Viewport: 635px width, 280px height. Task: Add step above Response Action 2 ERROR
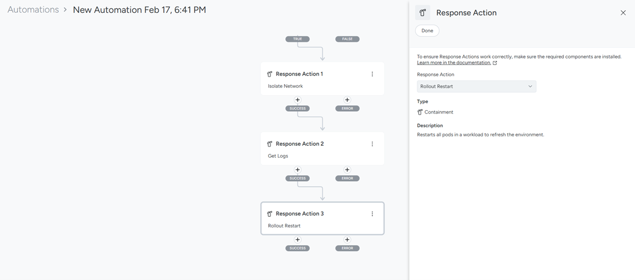[x=347, y=170]
